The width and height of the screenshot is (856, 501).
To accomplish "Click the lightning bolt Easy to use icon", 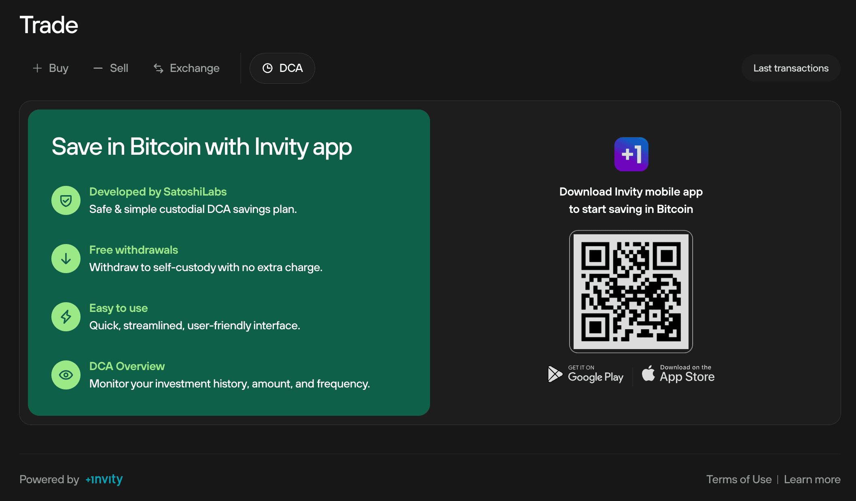I will coord(66,317).
